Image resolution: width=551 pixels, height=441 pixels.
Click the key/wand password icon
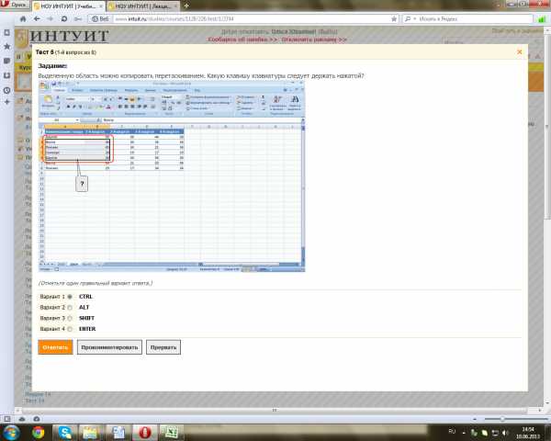(78, 19)
